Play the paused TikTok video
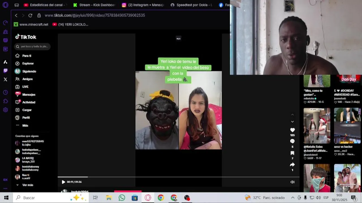The height and width of the screenshot is (203, 362). pyautogui.click(x=63, y=182)
